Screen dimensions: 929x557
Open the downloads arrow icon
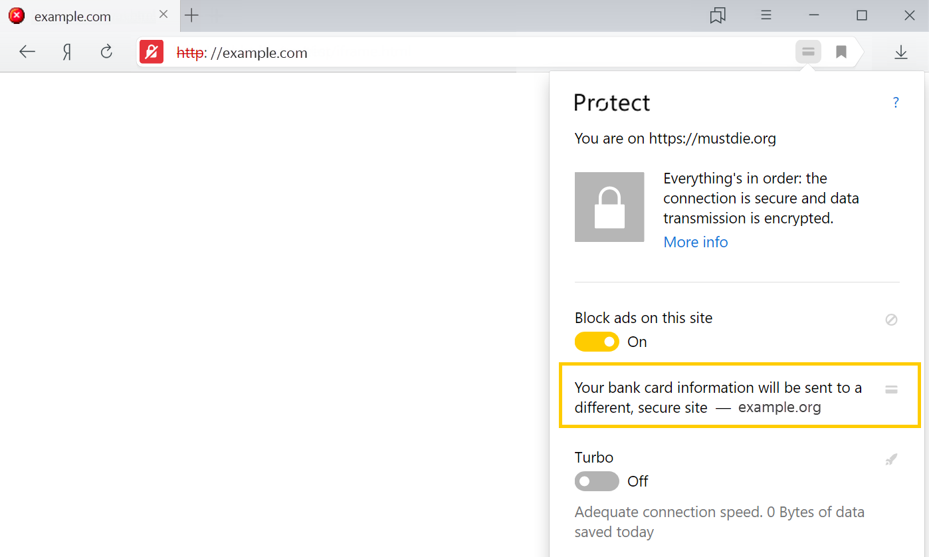(x=901, y=52)
